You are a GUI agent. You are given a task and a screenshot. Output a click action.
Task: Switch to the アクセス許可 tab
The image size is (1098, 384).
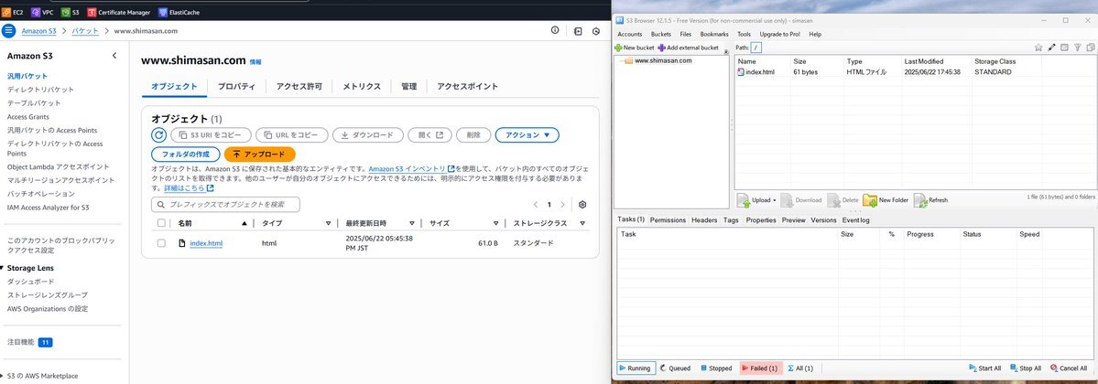click(x=299, y=87)
